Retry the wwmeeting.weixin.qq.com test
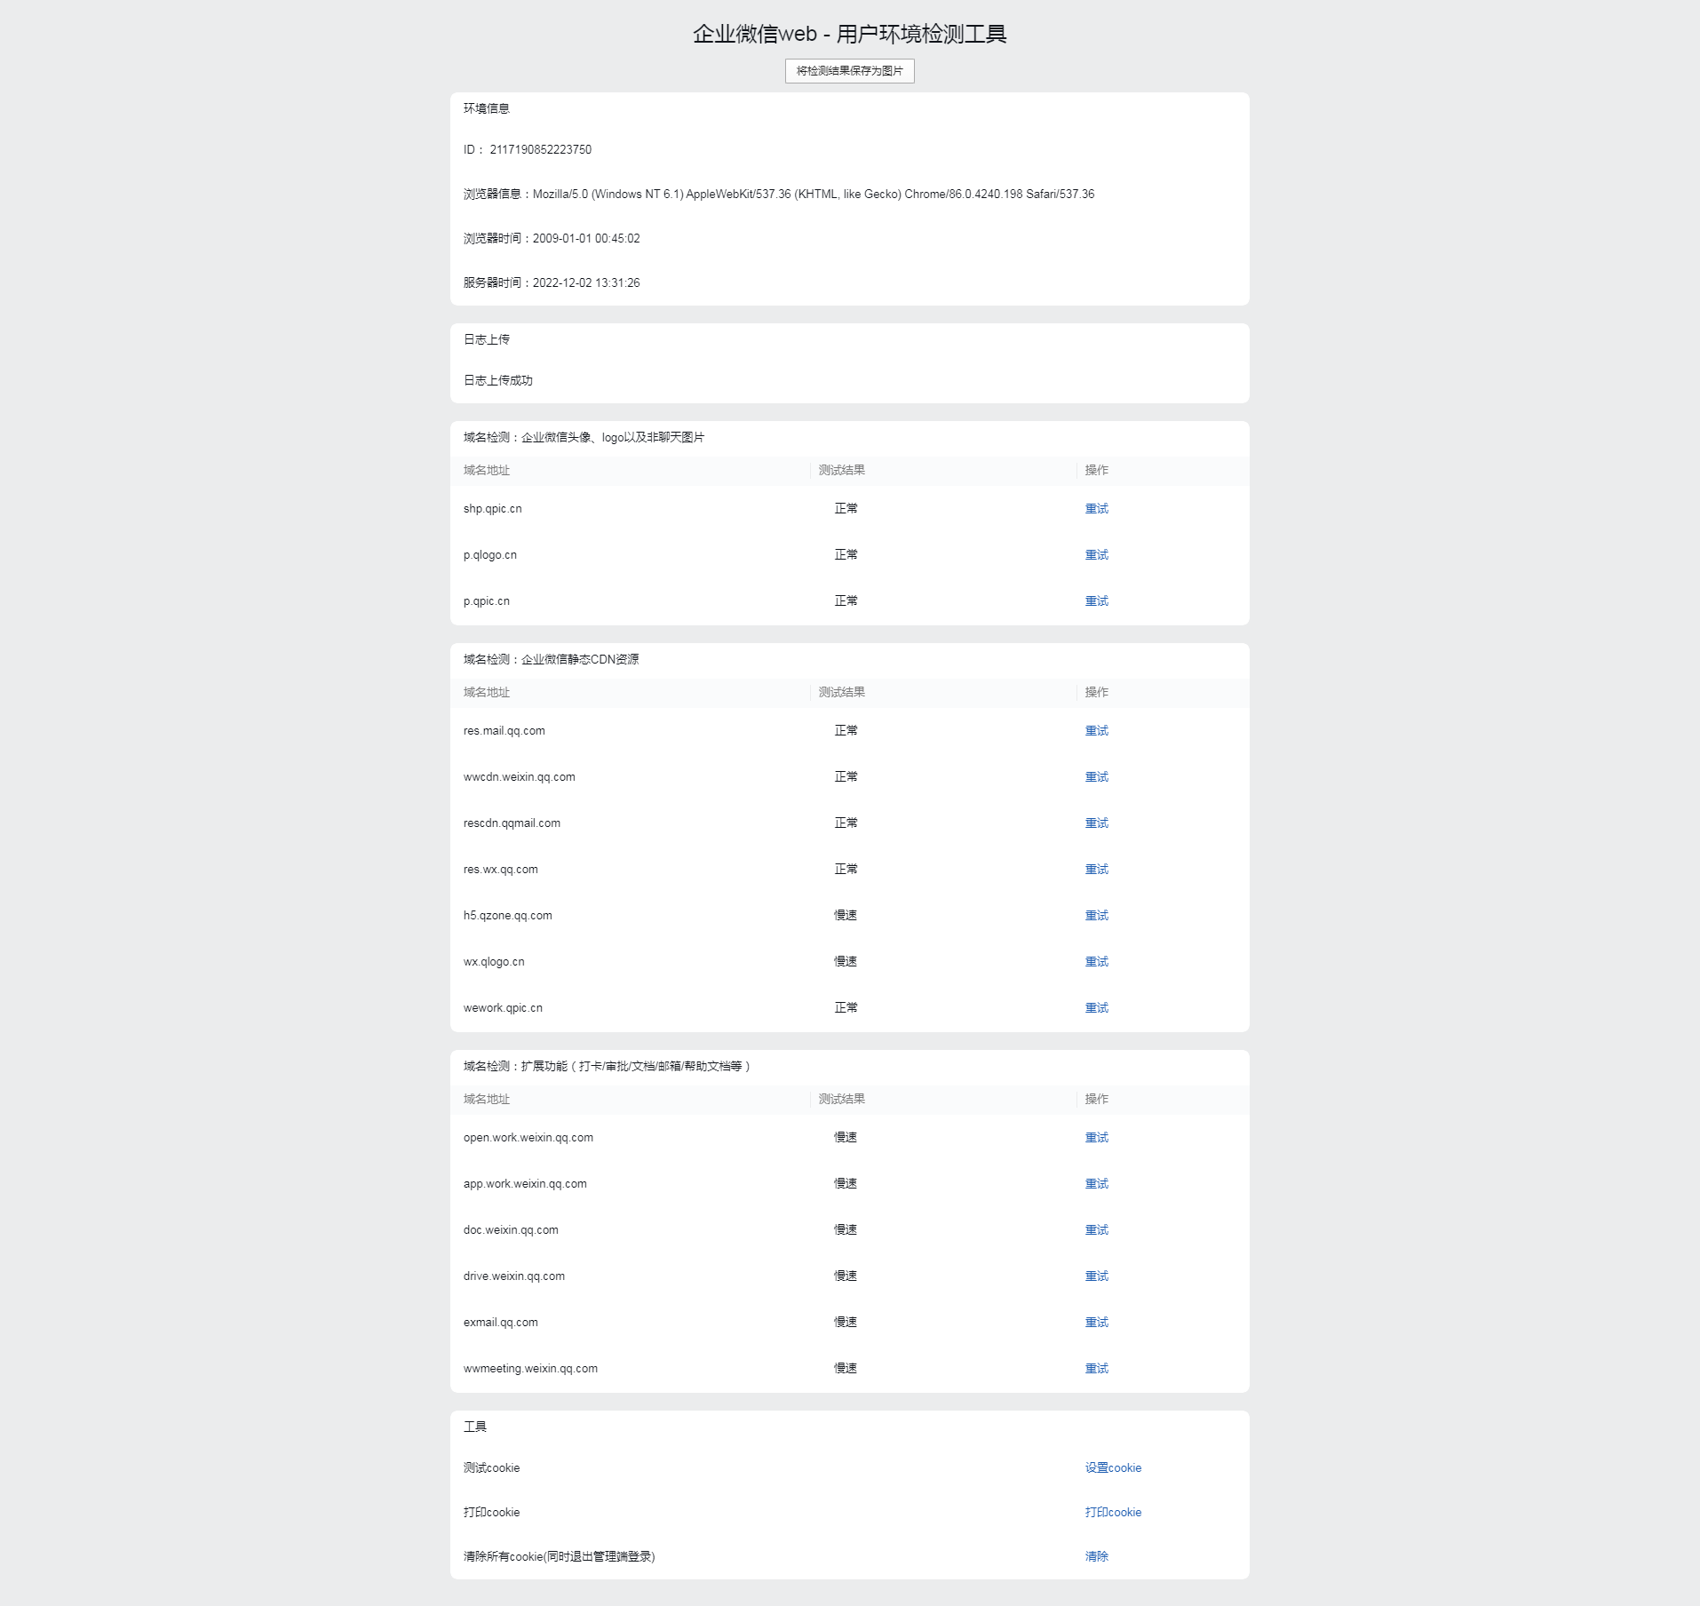Image resolution: width=1700 pixels, height=1606 pixels. click(x=1096, y=1369)
